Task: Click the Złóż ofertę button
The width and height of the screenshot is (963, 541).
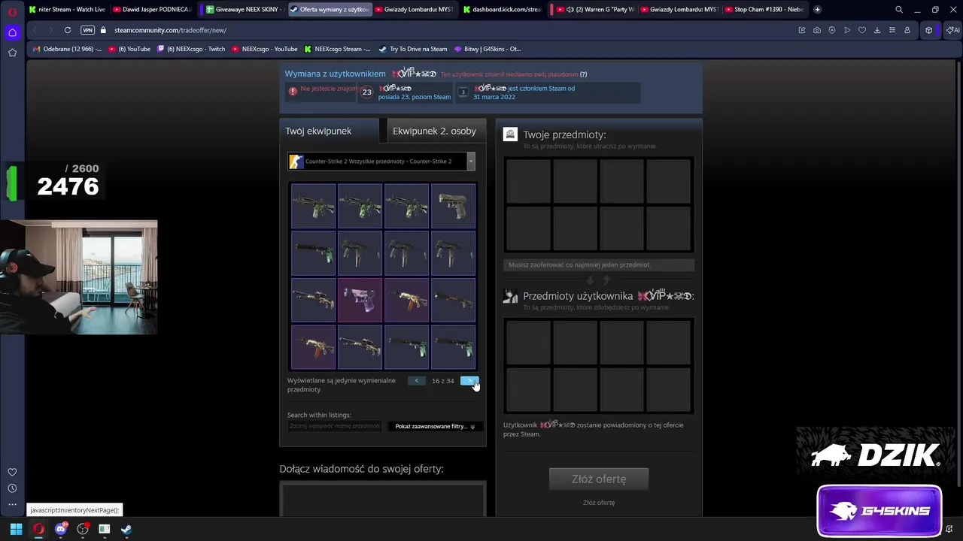Action: pyautogui.click(x=599, y=479)
